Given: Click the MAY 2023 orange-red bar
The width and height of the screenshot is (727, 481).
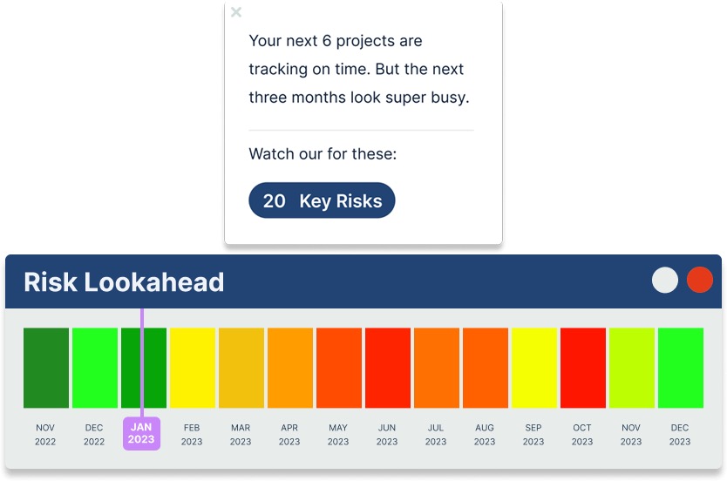Looking at the screenshot, I should coord(339,368).
